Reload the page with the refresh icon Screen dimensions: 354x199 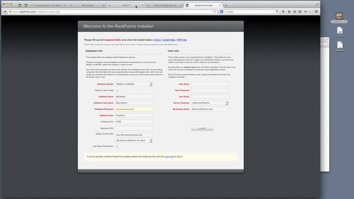(x=215, y=12)
